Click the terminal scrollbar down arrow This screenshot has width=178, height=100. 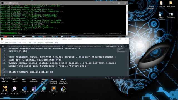click(x=127, y=34)
